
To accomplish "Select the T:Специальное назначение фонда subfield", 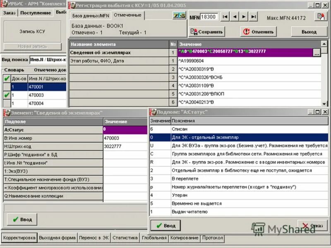I will [53, 179].
